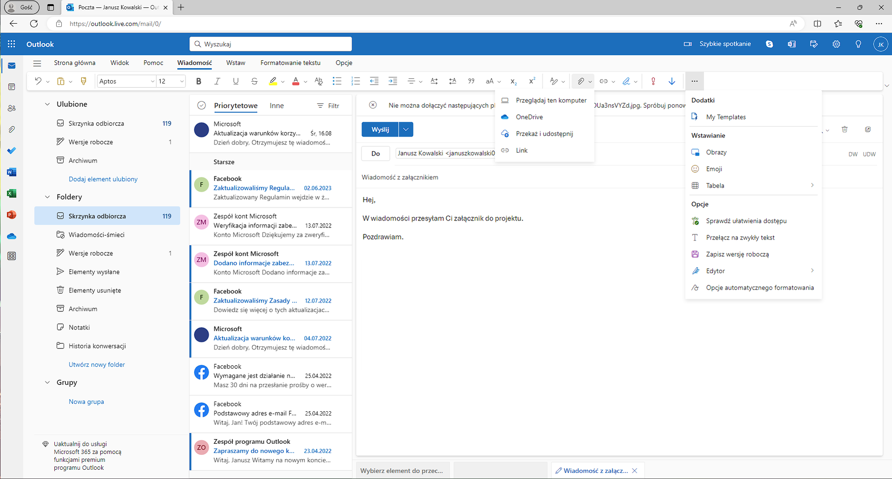Screen dimensions: 892x479
Task: Expand the send options arrow
Action: coord(406,129)
